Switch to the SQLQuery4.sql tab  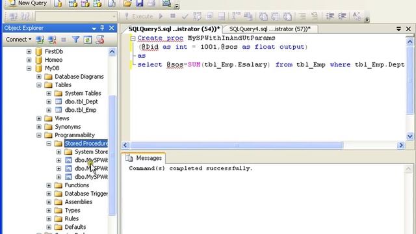(270, 29)
